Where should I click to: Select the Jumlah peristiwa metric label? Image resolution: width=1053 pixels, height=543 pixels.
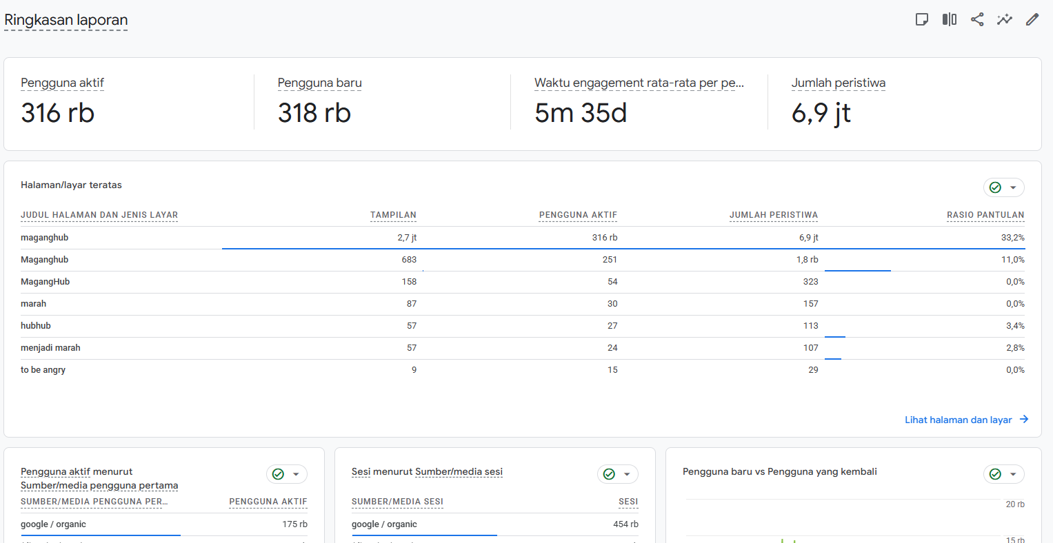(x=839, y=83)
